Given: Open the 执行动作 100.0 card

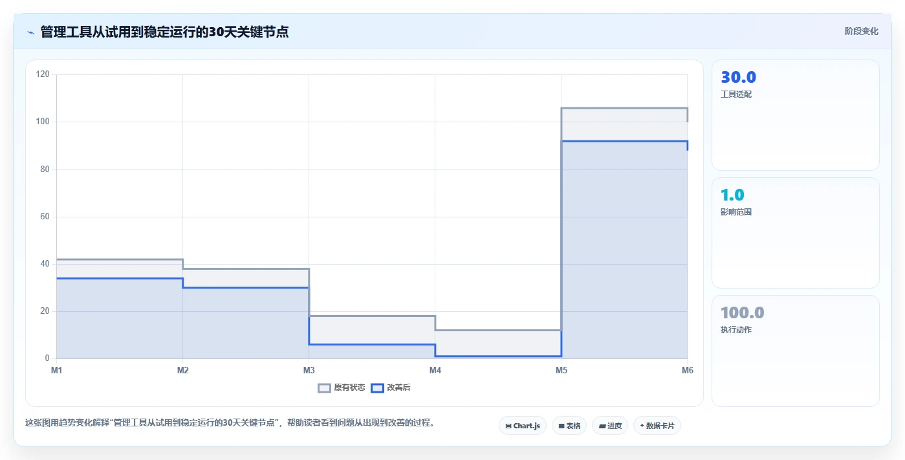Looking at the screenshot, I should pos(795,351).
